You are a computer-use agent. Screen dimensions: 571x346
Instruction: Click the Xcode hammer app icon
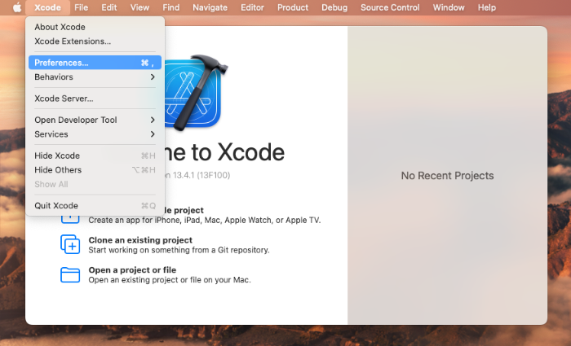click(196, 93)
